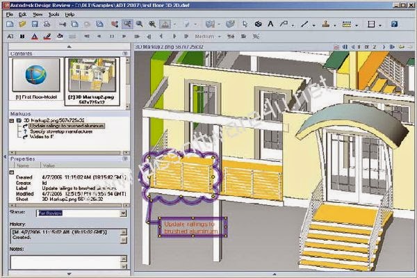This screenshot has height=278, width=417.
Task: Open the Tools menu
Action: coord(54,15)
